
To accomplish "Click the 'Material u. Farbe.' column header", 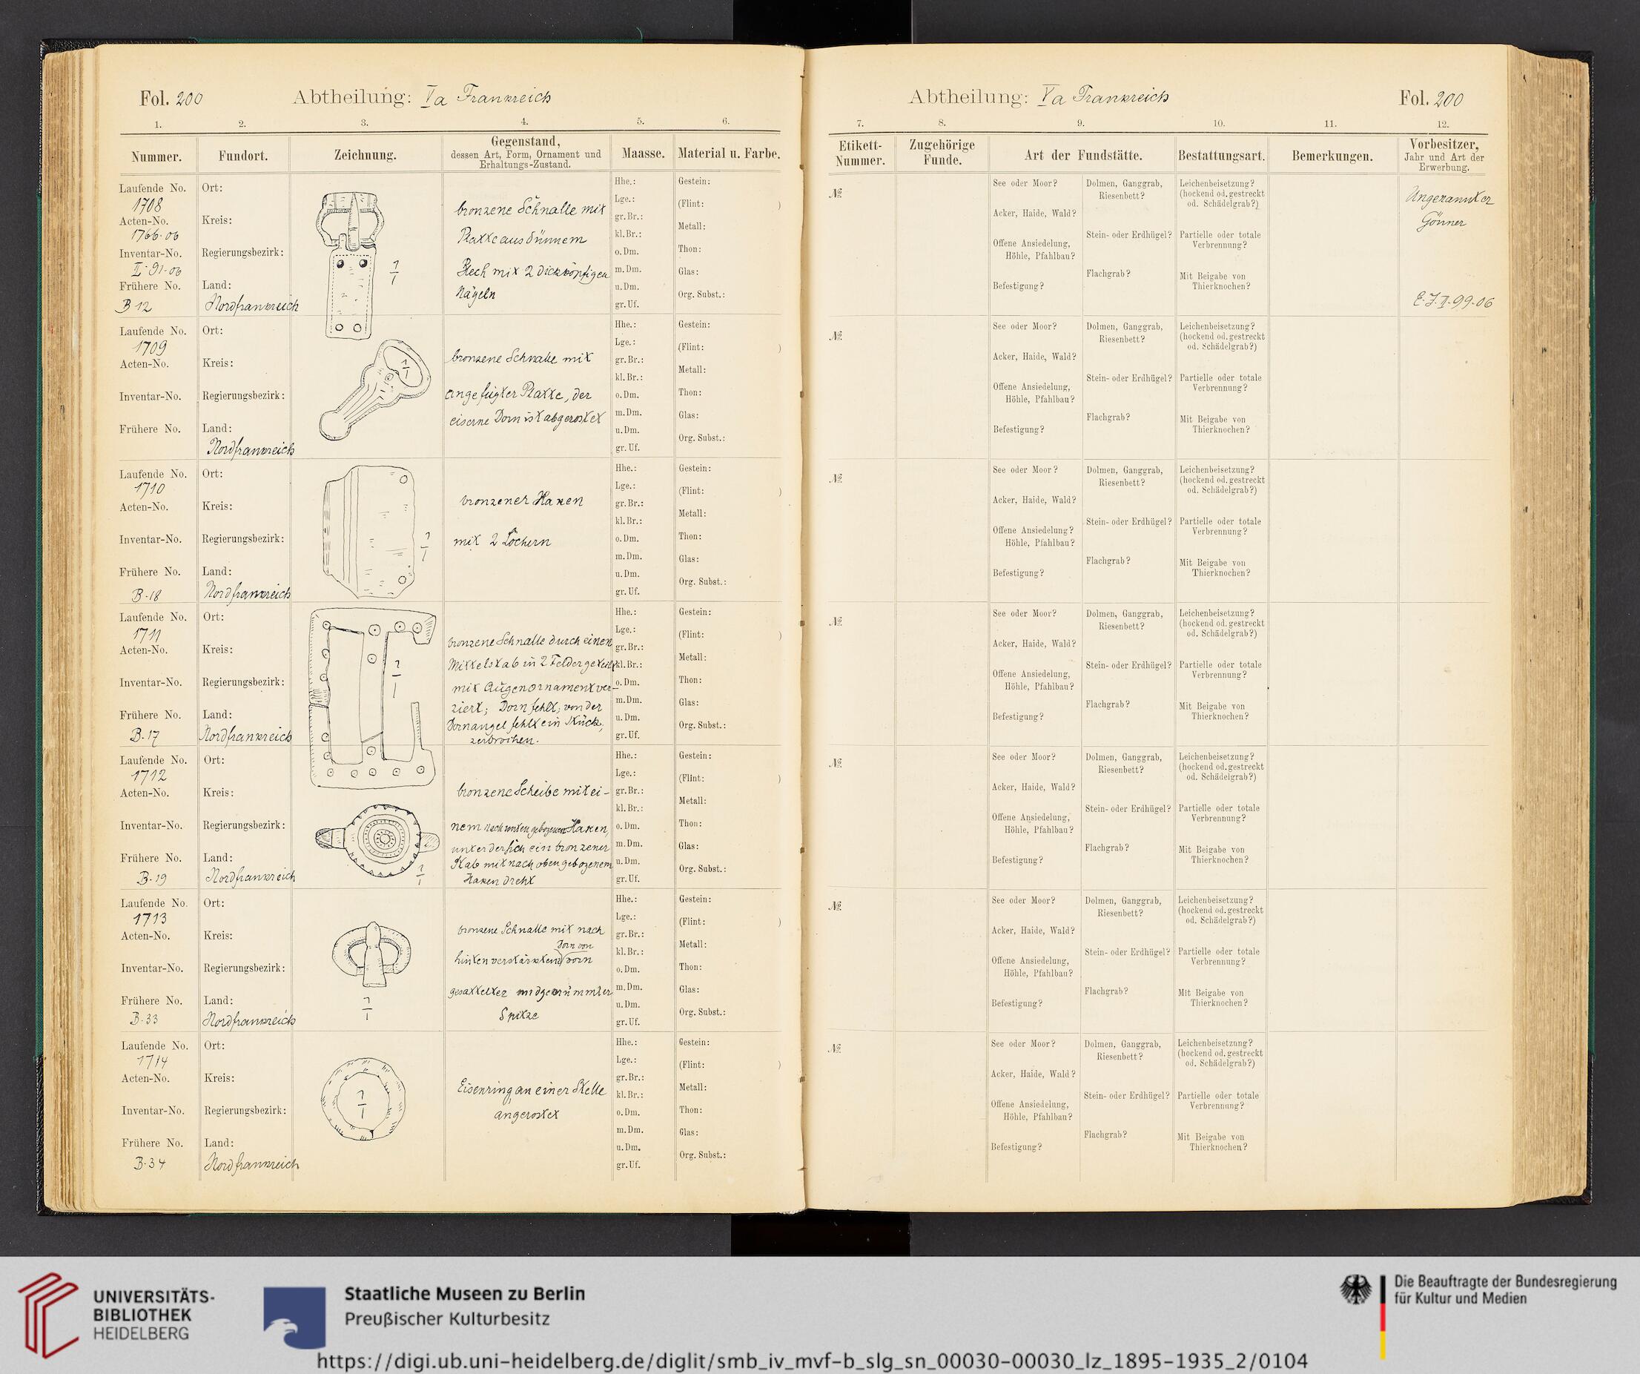I will coord(729,154).
